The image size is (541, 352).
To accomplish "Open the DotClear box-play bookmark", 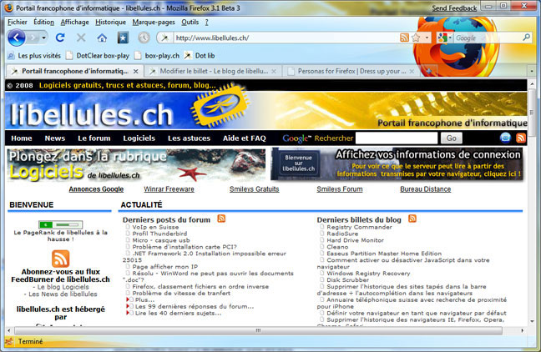I will [x=98, y=56].
